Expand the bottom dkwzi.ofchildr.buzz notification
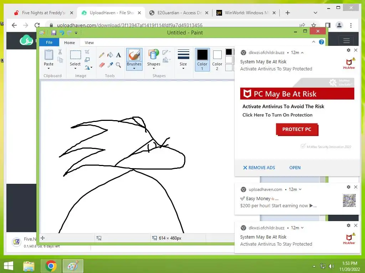 (302, 228)
